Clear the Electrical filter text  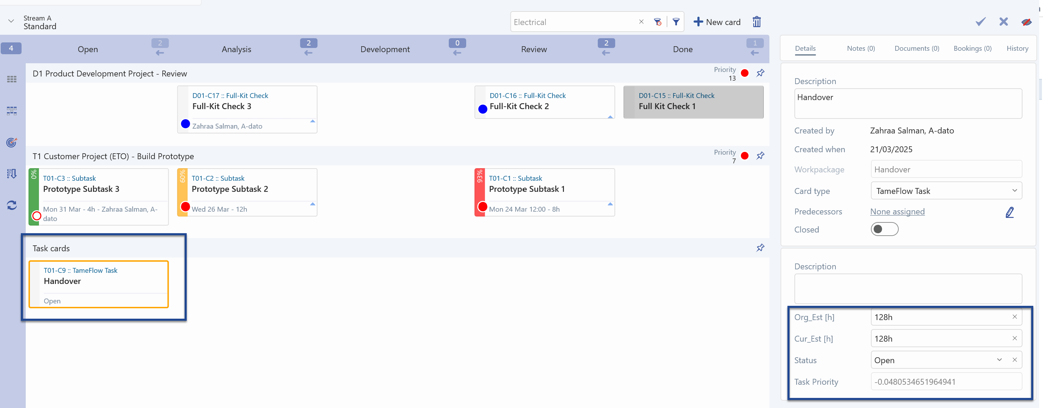tap(641, 22)
